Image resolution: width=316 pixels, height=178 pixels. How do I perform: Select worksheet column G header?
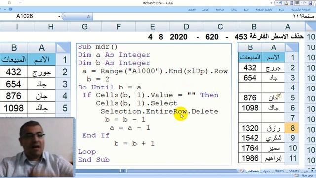(x=84, y=26)
